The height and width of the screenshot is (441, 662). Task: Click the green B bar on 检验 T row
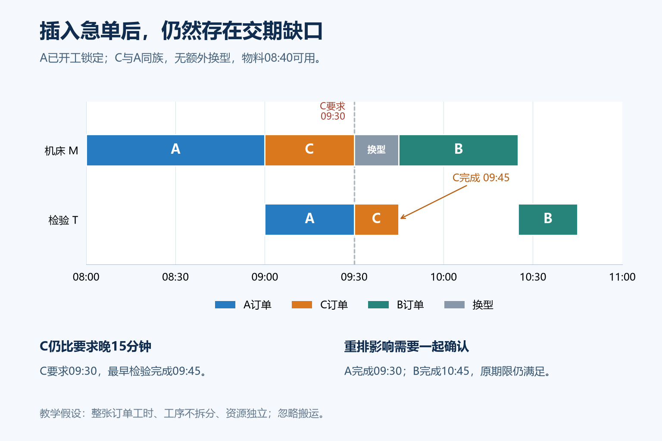(548, 220)
